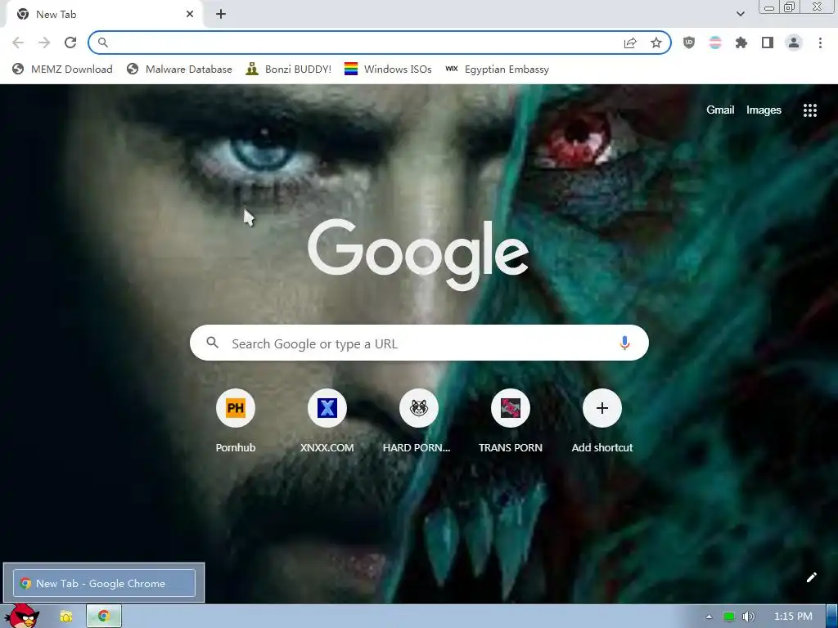Open a new tab with plus button
Image resolution: width=838 pixels, height=628 pixels.
(221, 15)
